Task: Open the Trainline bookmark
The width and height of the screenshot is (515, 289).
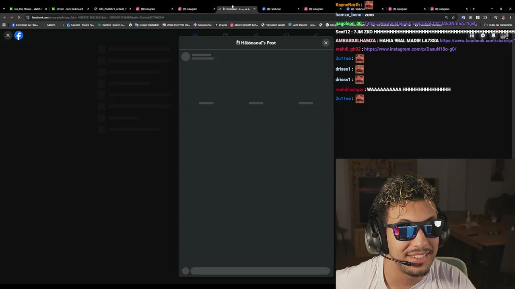Action: (x=111, y=25)
